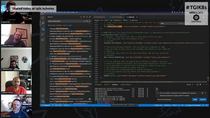Click UTF-8 encoding in status bar
210x118 pixels.
point(174,105)
